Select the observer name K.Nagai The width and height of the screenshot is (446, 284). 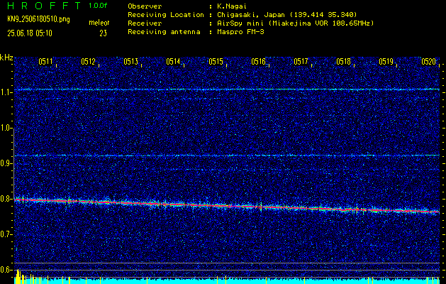click(231, 6)
